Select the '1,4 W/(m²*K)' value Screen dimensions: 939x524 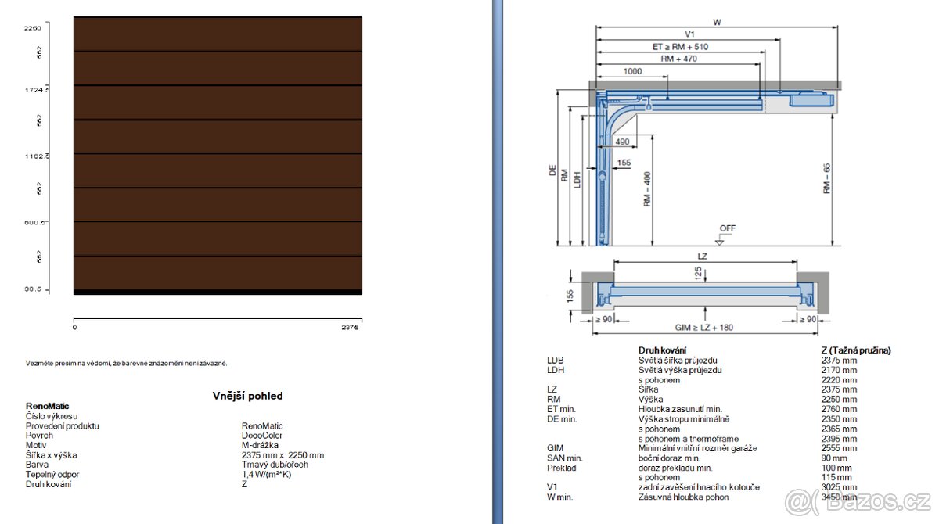tap(266, 474)
